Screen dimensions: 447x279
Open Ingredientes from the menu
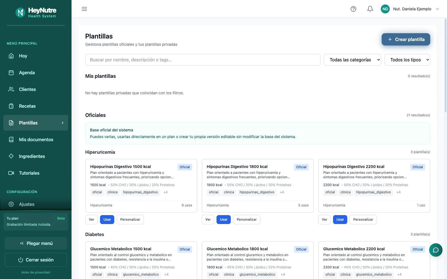(x=36, y=156)
